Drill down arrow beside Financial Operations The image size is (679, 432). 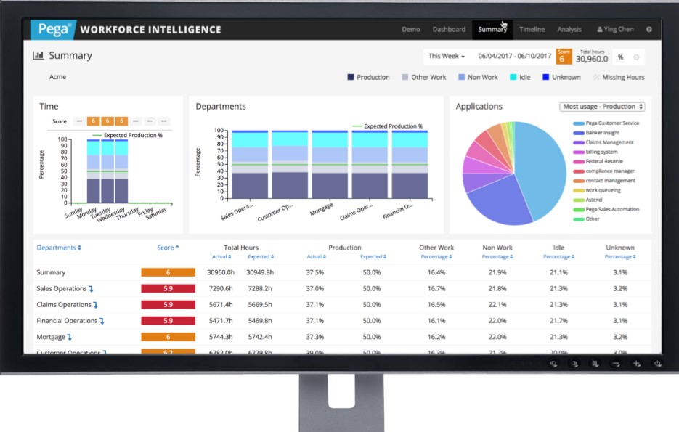pyautogui.click(x=102, y=321)
